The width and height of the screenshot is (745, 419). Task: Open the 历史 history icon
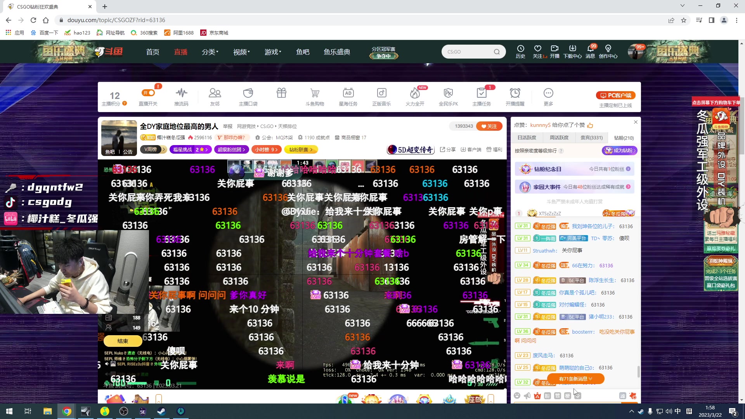point(520,51)
